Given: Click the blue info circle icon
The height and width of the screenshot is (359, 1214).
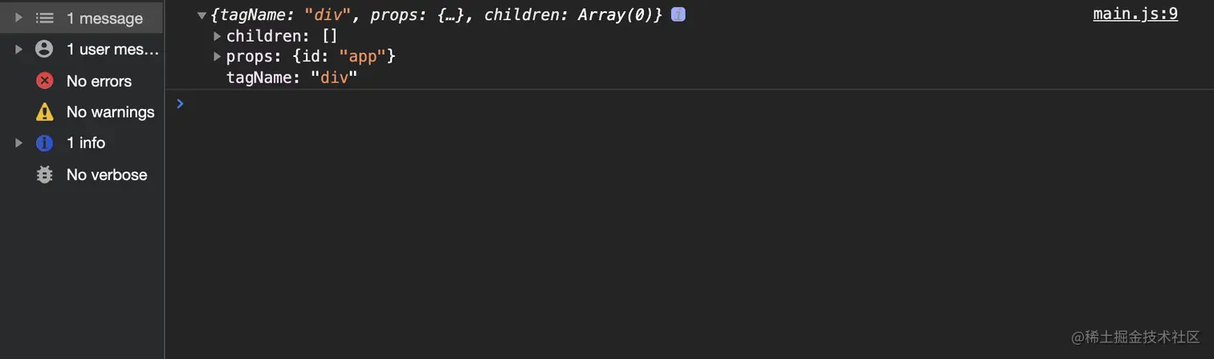Looking at the screenshot, I should tap(45, 143).
